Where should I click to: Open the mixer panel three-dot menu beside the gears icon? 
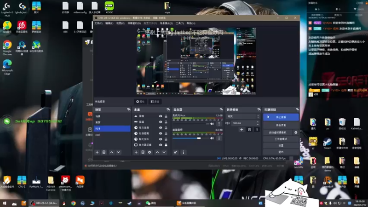click(x=183, y=152)
